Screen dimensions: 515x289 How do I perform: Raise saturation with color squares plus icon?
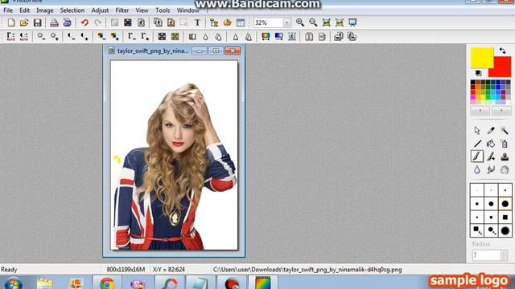point(114,36)
